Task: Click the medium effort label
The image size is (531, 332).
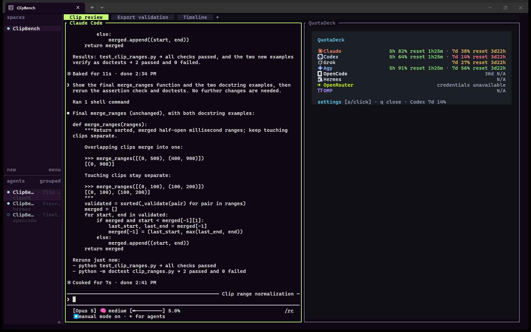Action: tap(117, 311)
